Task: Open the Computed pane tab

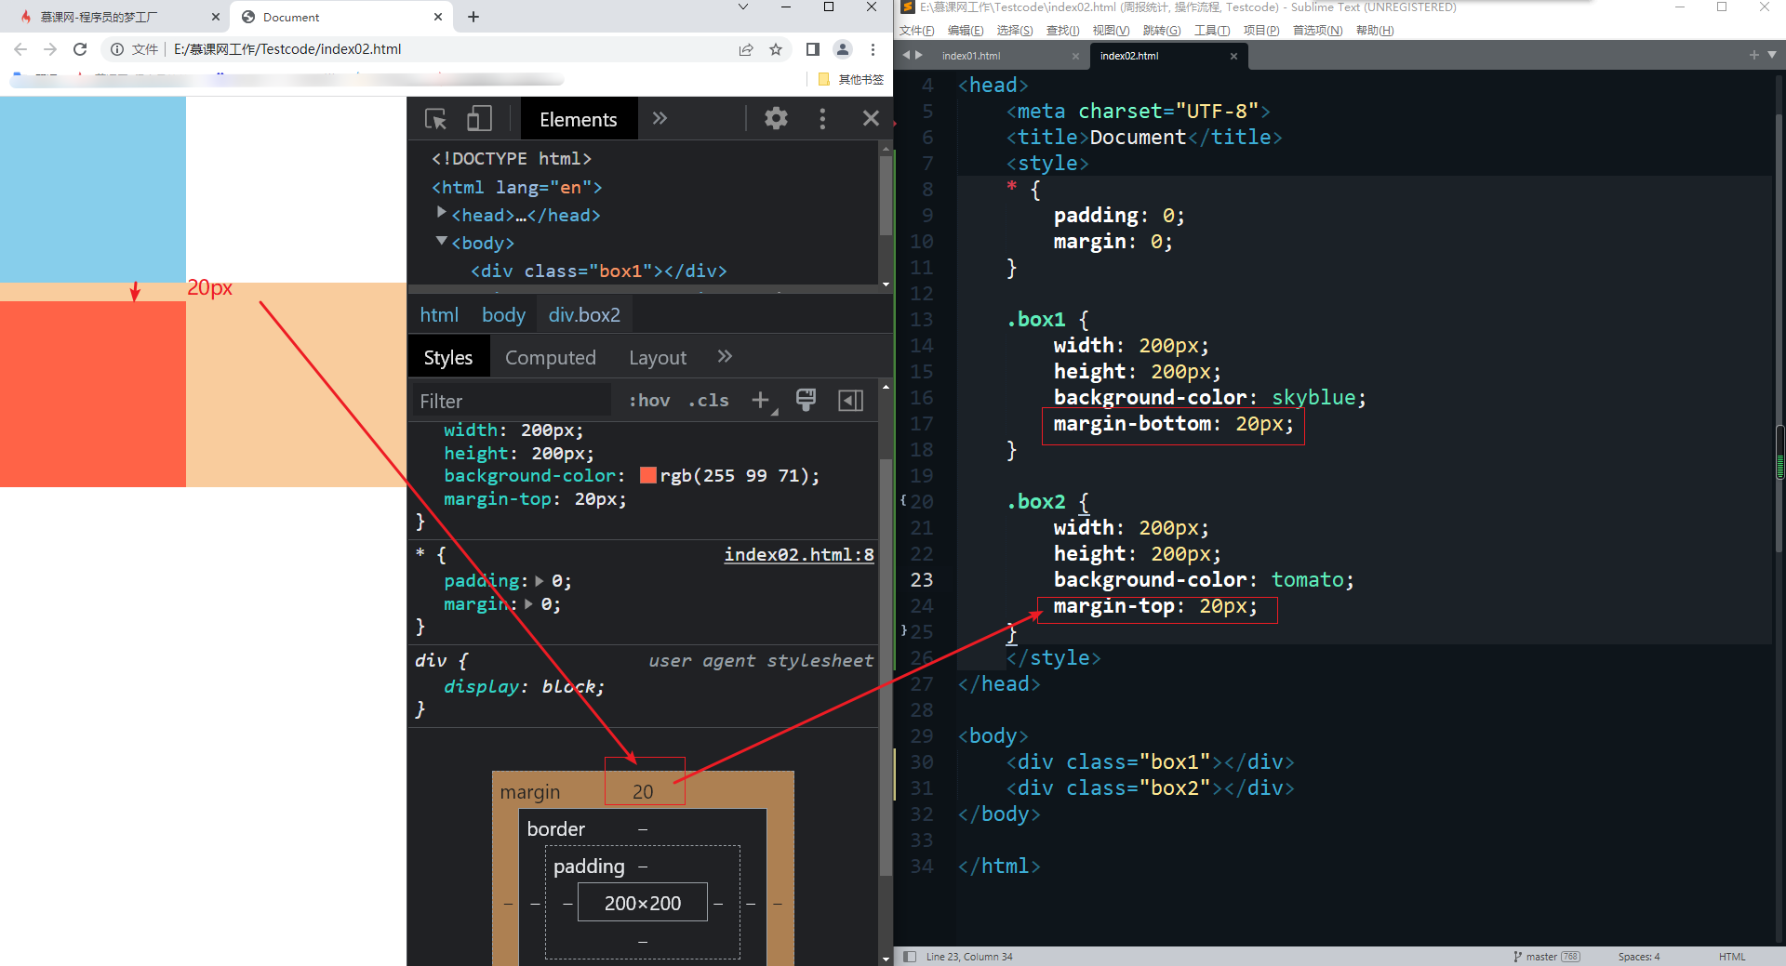Action: pos(551,358)
